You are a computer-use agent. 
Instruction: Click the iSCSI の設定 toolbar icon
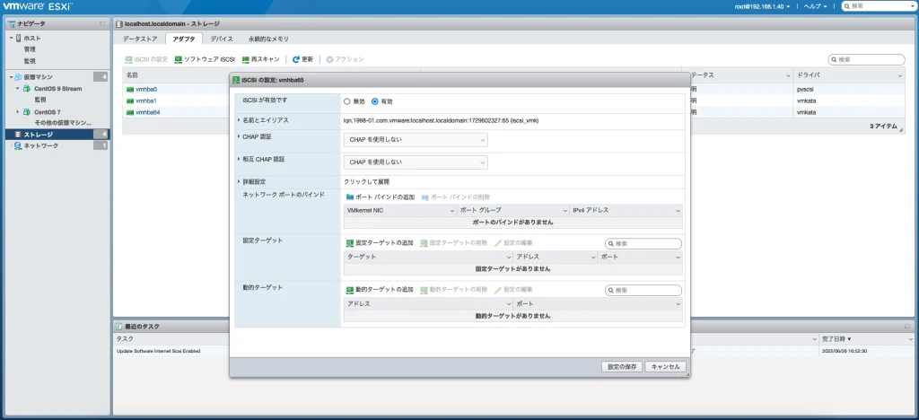tap(129, 60)
